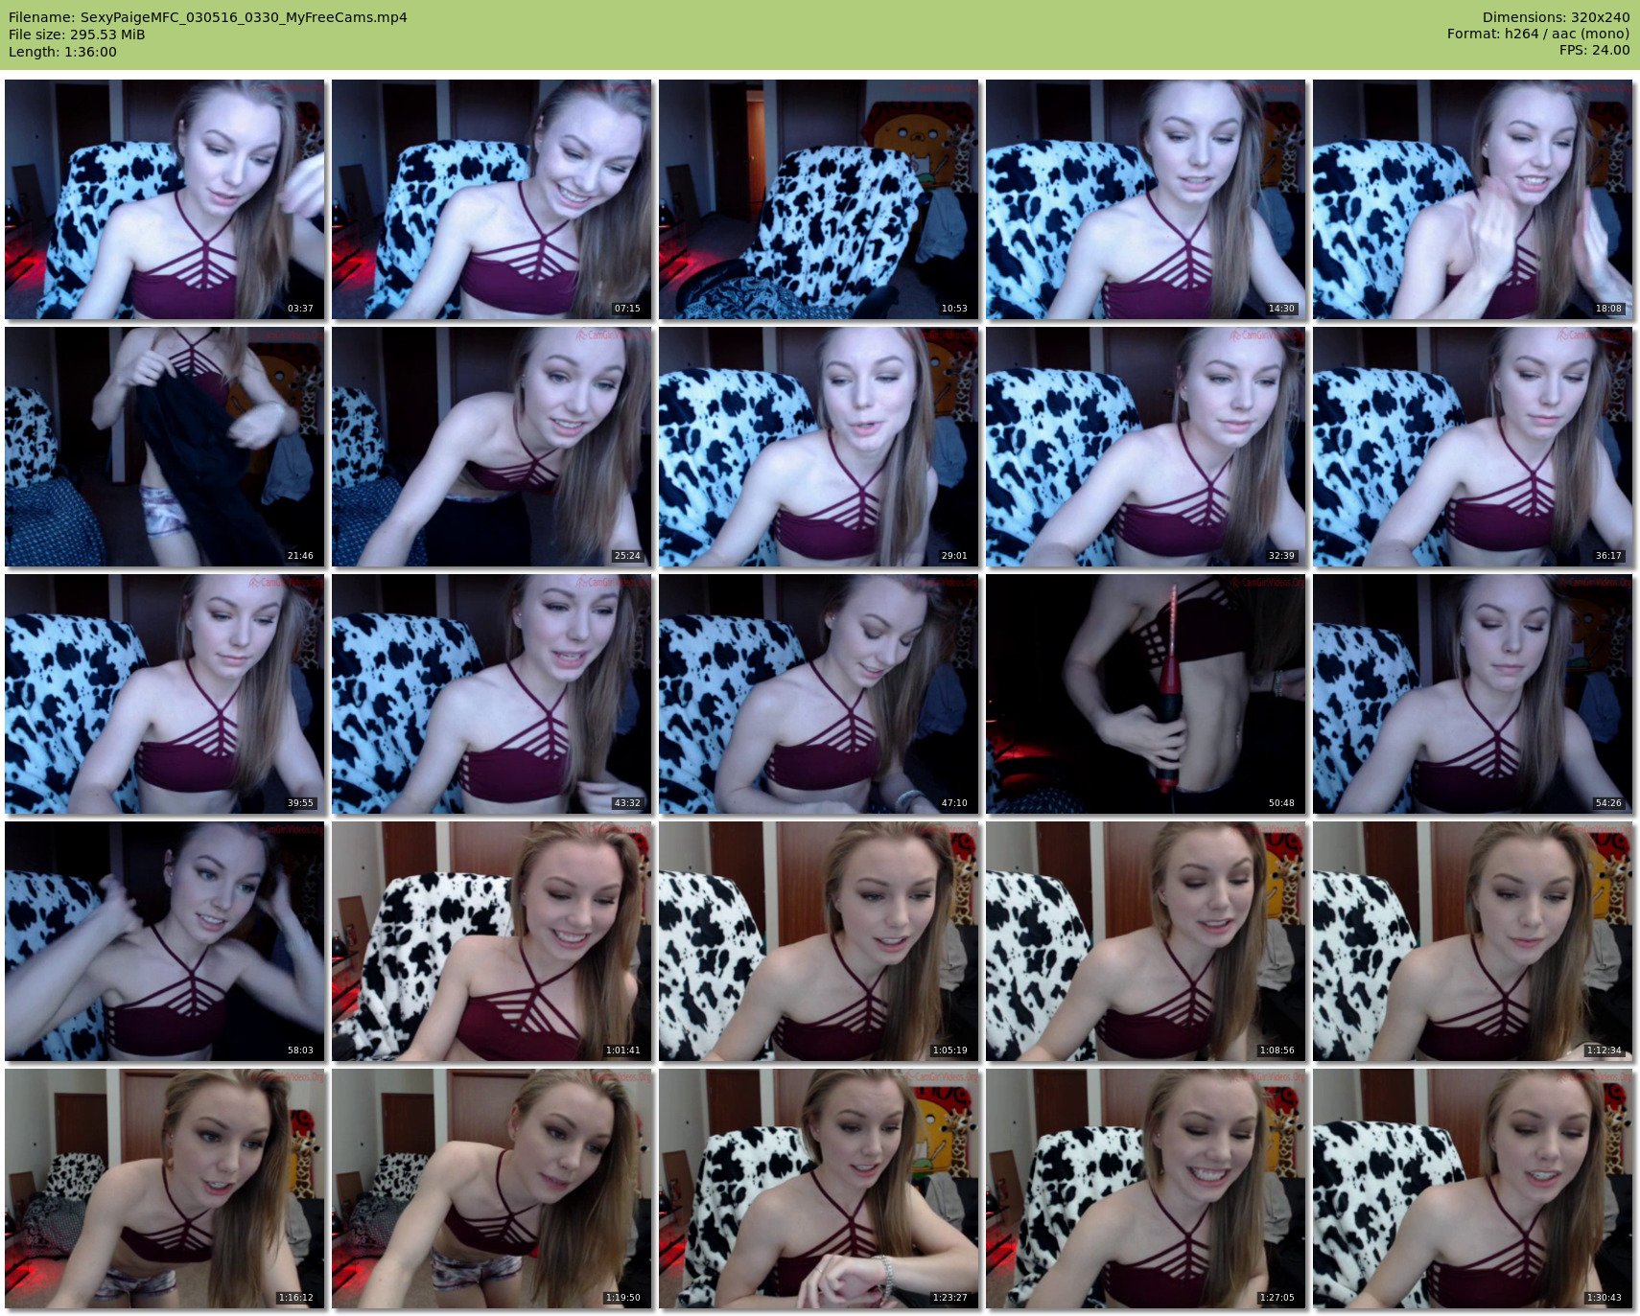Choose the thumbnail marked 47:10
This screenshot has height=1316, width=1640.
click(x=819, y=694)
